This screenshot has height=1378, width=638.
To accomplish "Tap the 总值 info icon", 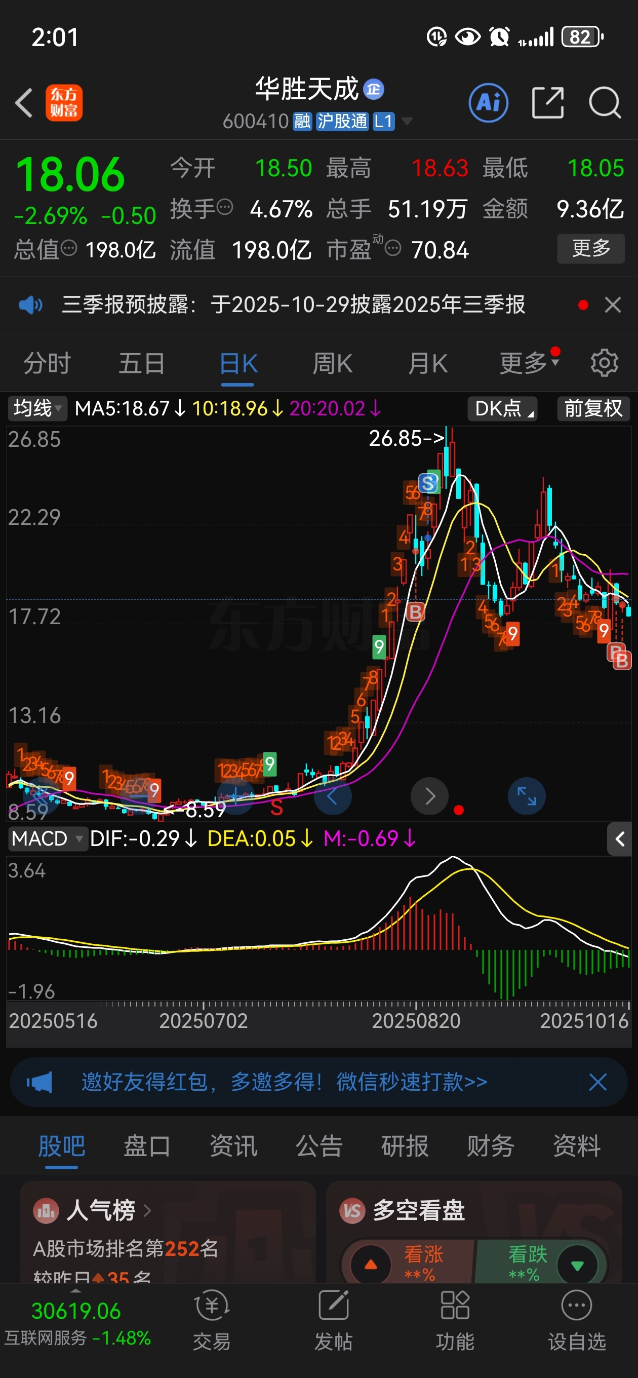I will coord(69,248).
